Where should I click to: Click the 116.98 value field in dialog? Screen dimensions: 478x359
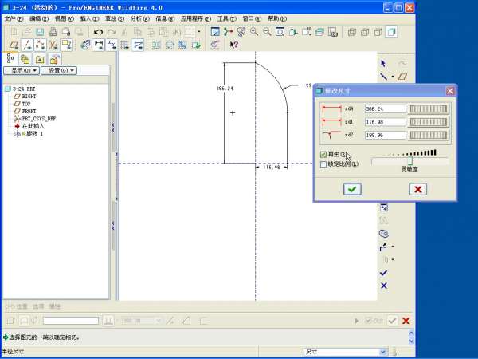[x=386, y=122]
